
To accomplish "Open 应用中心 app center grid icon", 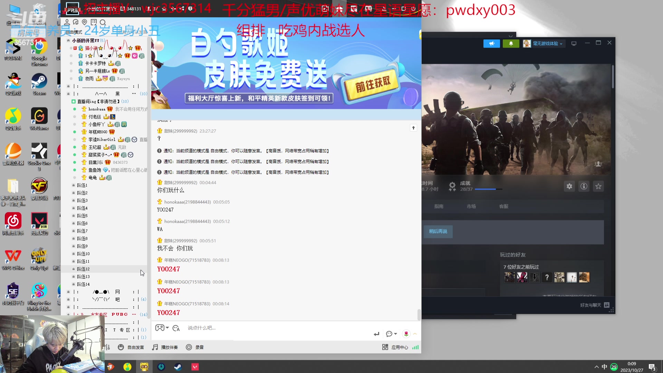I will click(385, 347).
